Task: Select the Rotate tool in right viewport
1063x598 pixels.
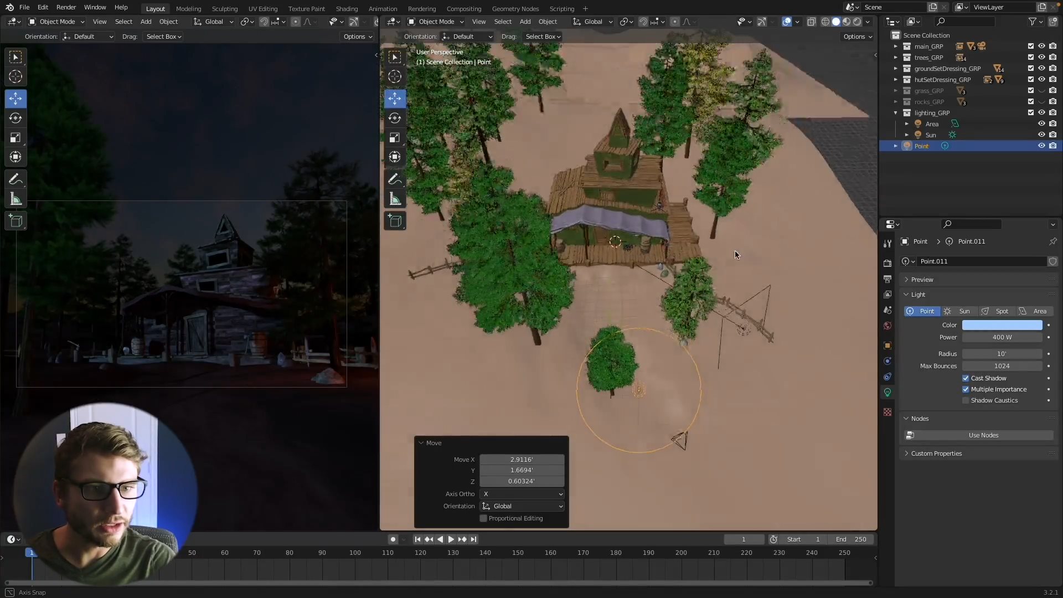Action: click(395, 118)
